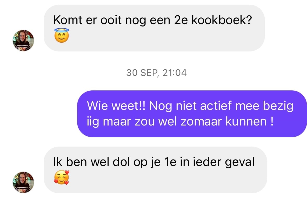Select the purple 'Wie weet!!' reply bubble

click(192, 114)
